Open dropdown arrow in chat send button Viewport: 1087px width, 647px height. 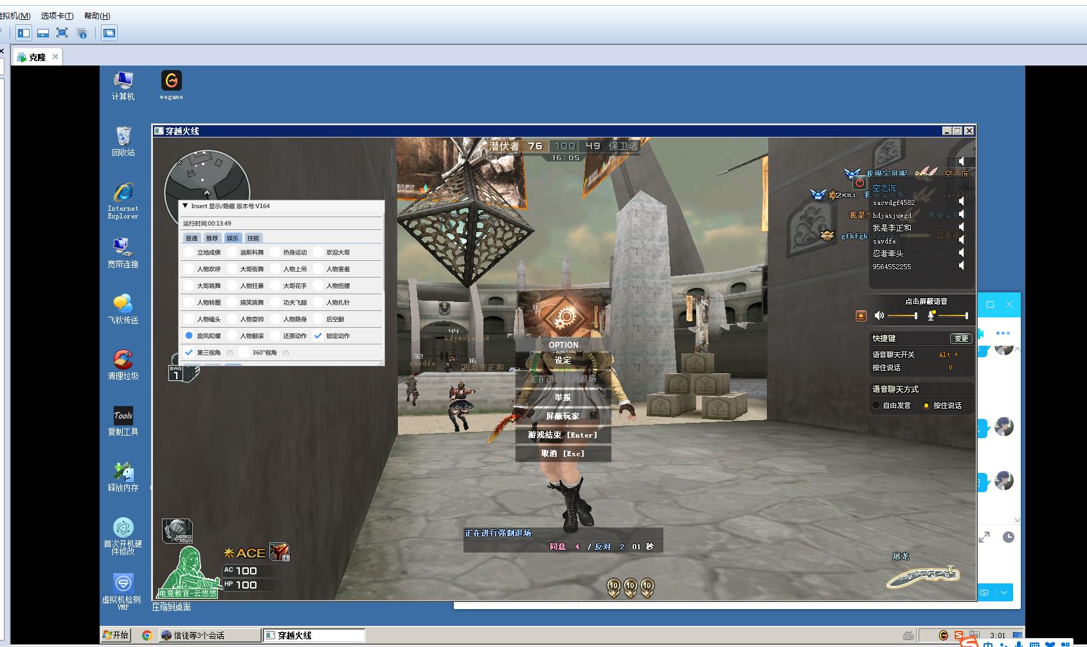(1003, 592)
